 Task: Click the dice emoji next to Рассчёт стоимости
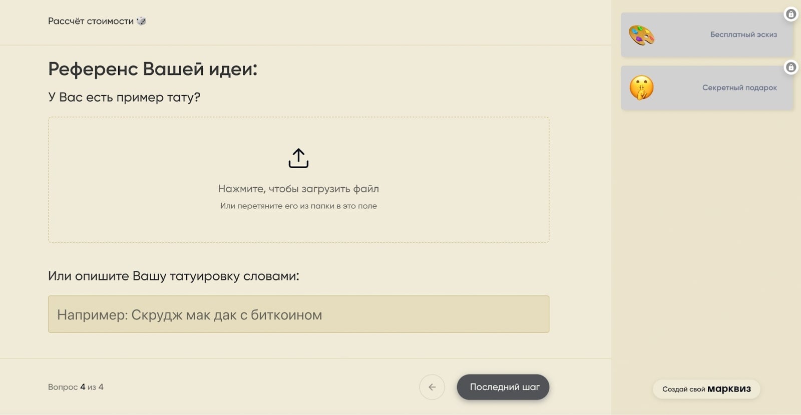(142, 21)
